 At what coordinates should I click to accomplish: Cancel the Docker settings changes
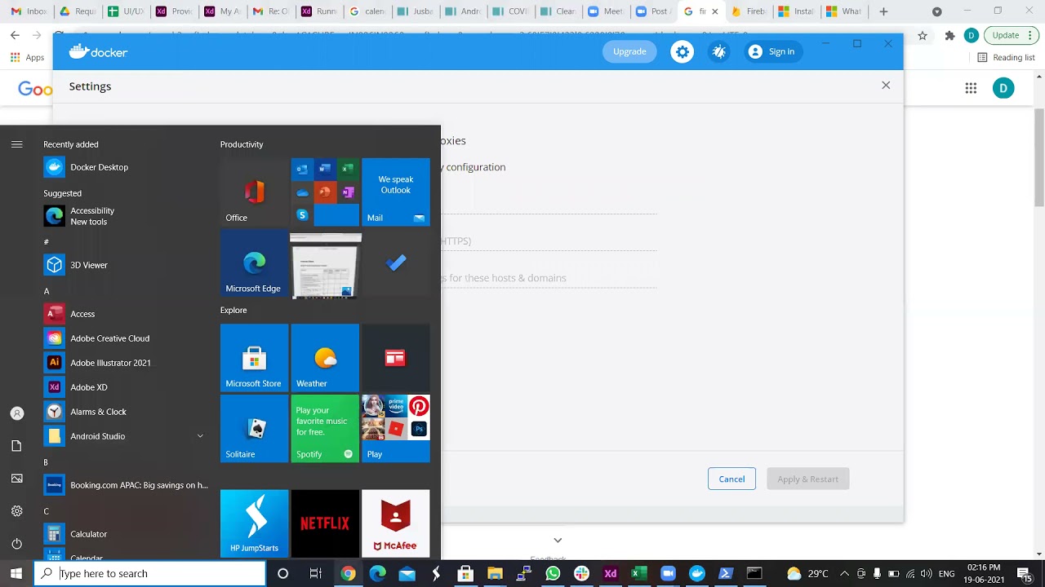[x=731, y=479]
